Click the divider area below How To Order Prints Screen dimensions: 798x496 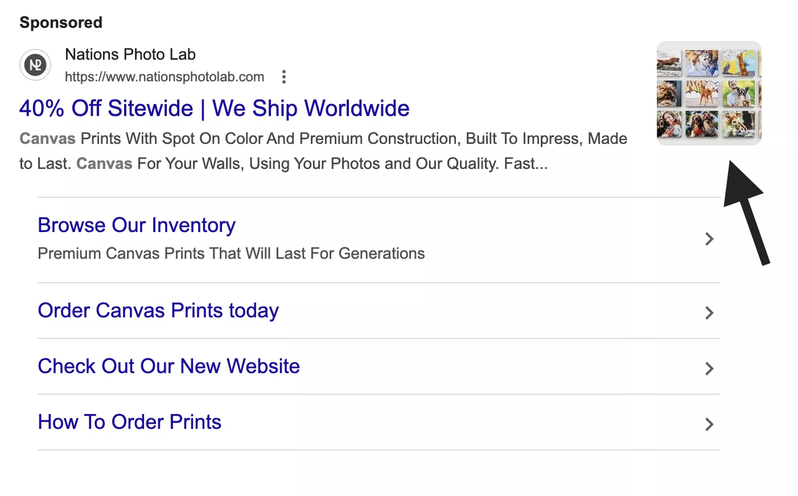(379, 449)
